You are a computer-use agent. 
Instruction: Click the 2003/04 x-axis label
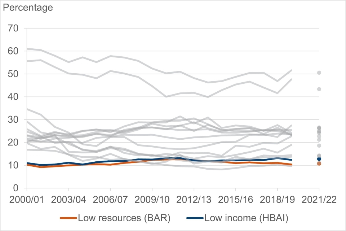click(68, 199)
